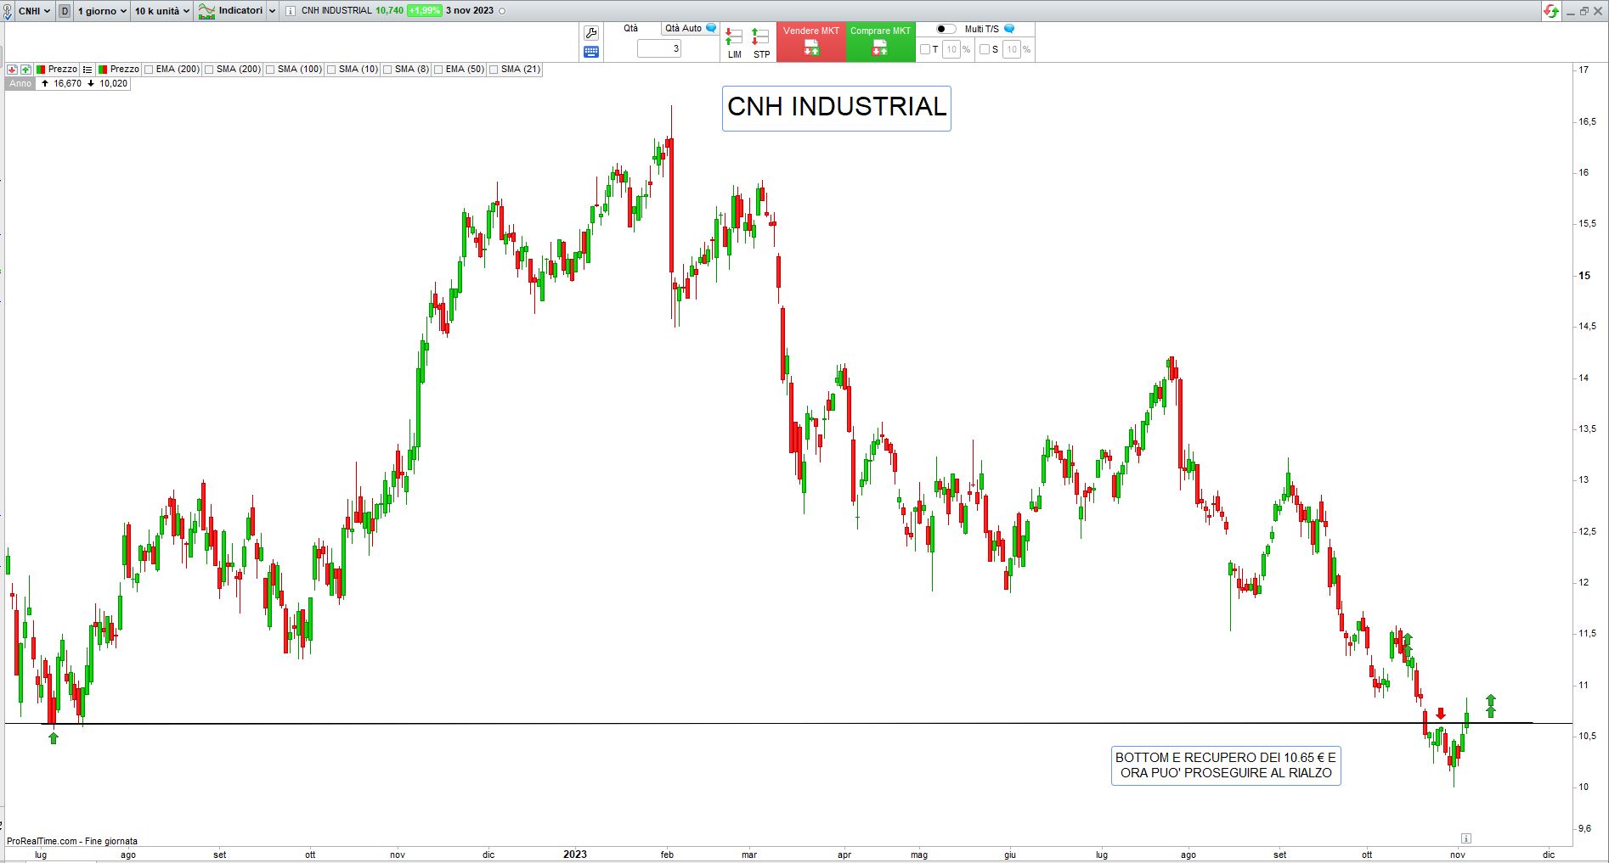This screenshot has height=863, width=1609.
Task: Open the 10 k unità dropdown
Action: pyautogui.click(x=161, y=11)
